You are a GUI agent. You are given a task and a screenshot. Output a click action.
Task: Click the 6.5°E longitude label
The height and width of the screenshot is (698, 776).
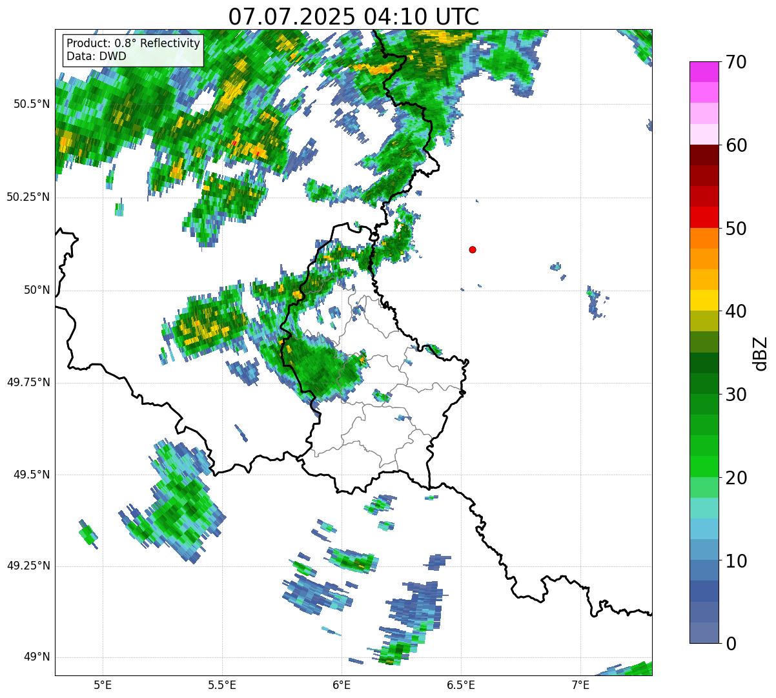point(461,684)
